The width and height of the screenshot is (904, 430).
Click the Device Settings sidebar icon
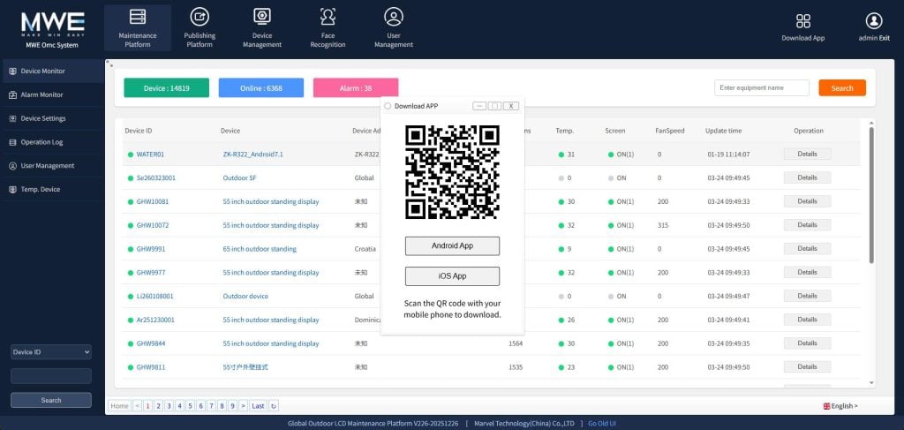pyautogui.click(x=12, y=118)
